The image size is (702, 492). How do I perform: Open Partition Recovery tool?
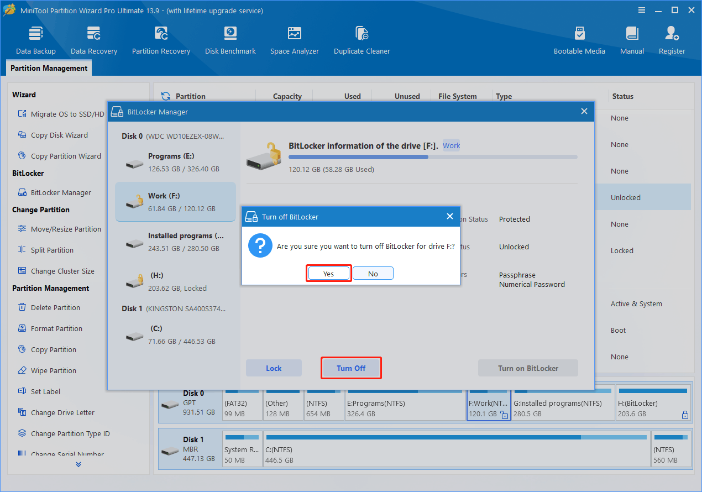[x=161, y=40]
